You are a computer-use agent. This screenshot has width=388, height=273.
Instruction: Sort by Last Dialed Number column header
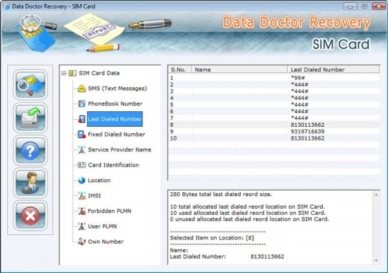(x=333, y=70)
